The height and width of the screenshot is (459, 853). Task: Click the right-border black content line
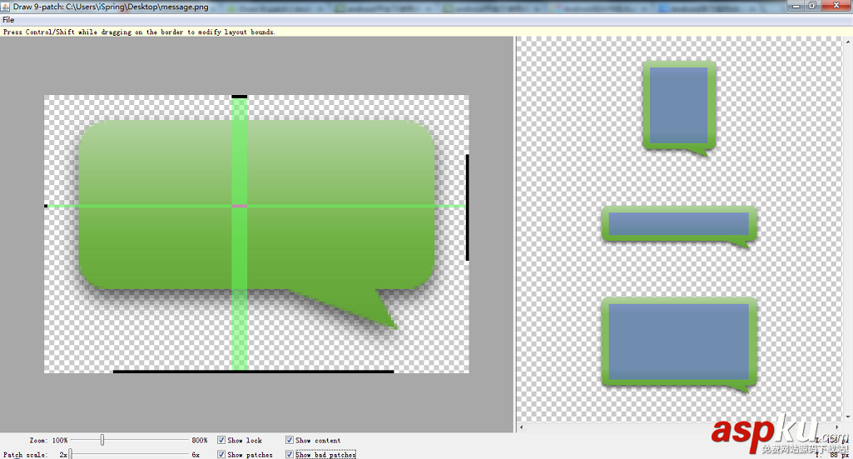468,207
